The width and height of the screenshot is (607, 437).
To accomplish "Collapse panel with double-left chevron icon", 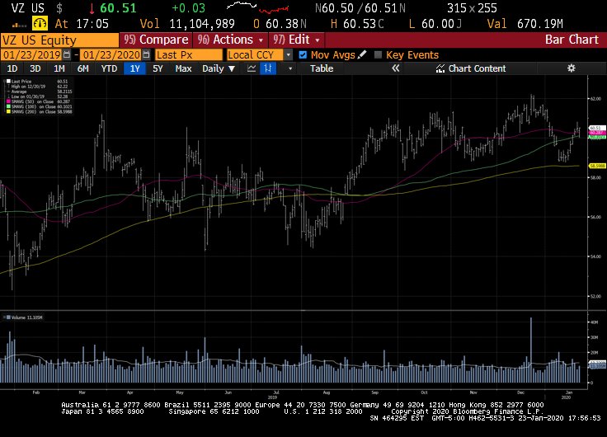I will click(x=395, y=68).
